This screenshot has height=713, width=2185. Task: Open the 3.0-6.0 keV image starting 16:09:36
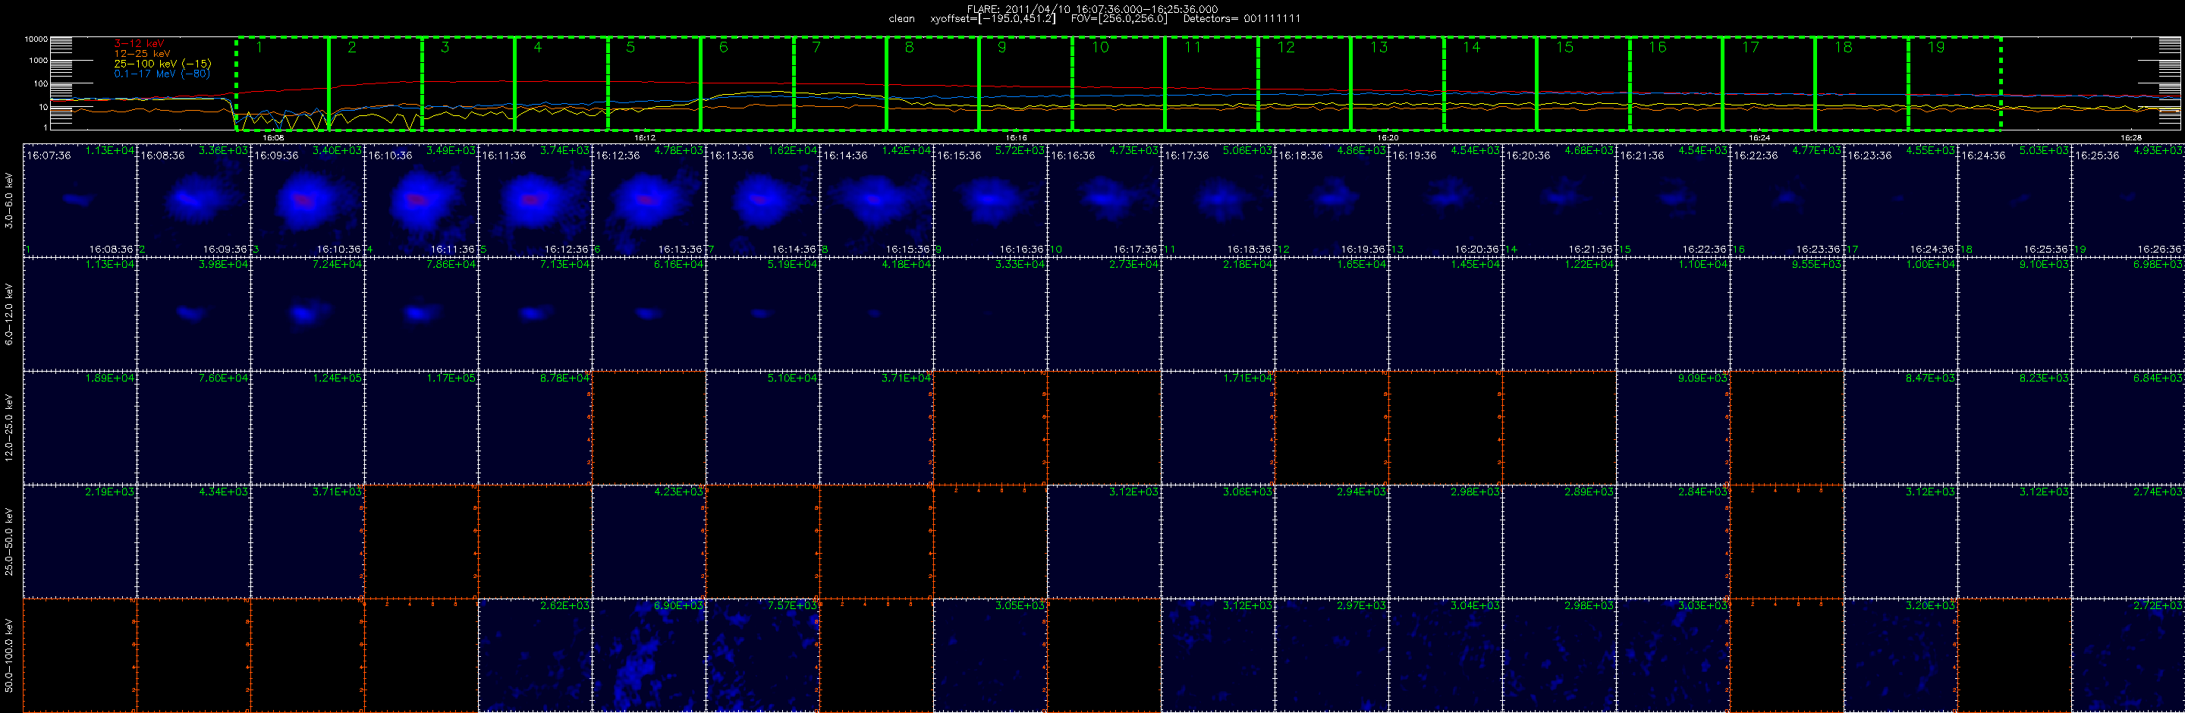point(308,200)
